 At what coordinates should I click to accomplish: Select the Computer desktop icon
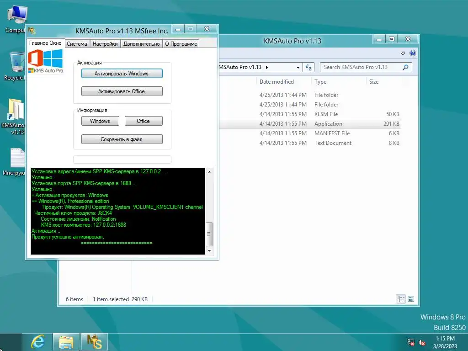tap(16, 19)
